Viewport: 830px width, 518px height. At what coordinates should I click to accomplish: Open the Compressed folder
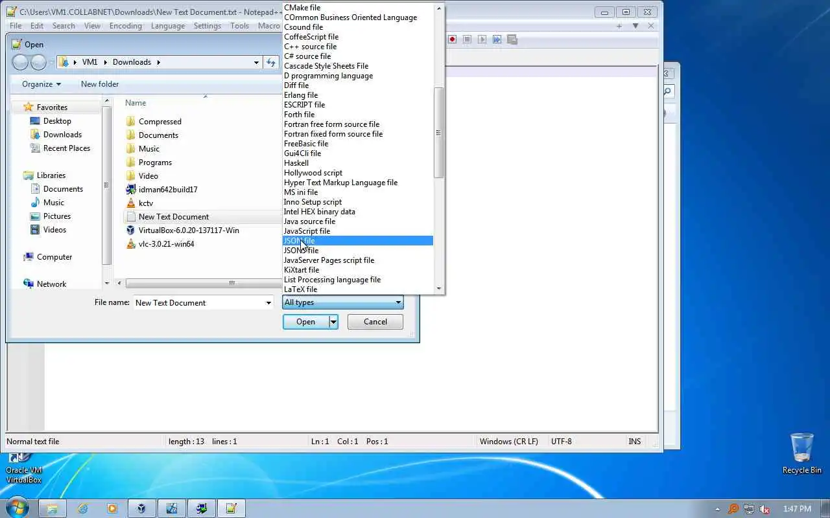(x=160, y=122)
